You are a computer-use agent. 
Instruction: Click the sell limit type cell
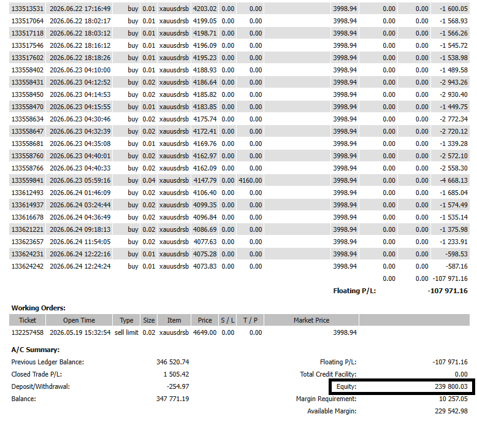[126, 332]
